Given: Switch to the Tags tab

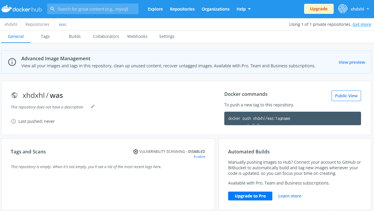Looking at the screenshot, I should click(x=45, y=36).
